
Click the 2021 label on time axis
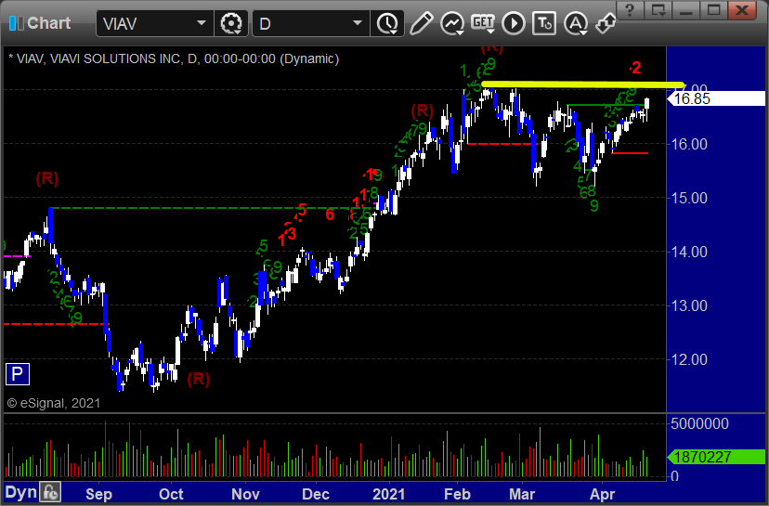point(388,494)
